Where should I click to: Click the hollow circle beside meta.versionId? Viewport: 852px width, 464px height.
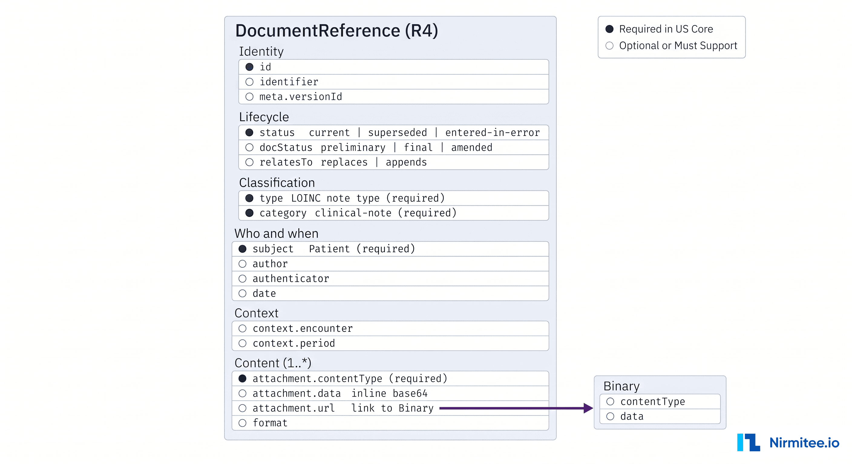point(249,96)
